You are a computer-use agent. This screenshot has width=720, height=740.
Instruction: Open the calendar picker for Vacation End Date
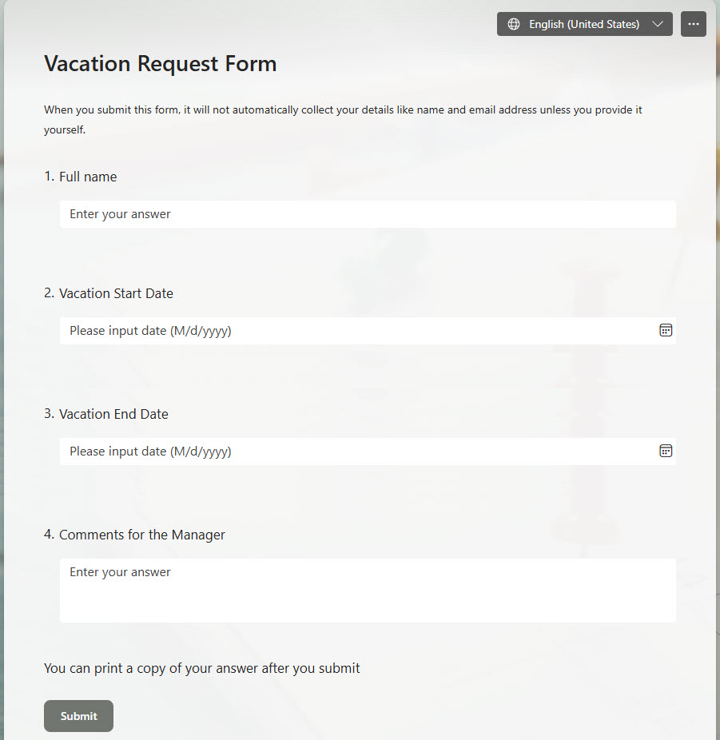click(x=666, y=451)
